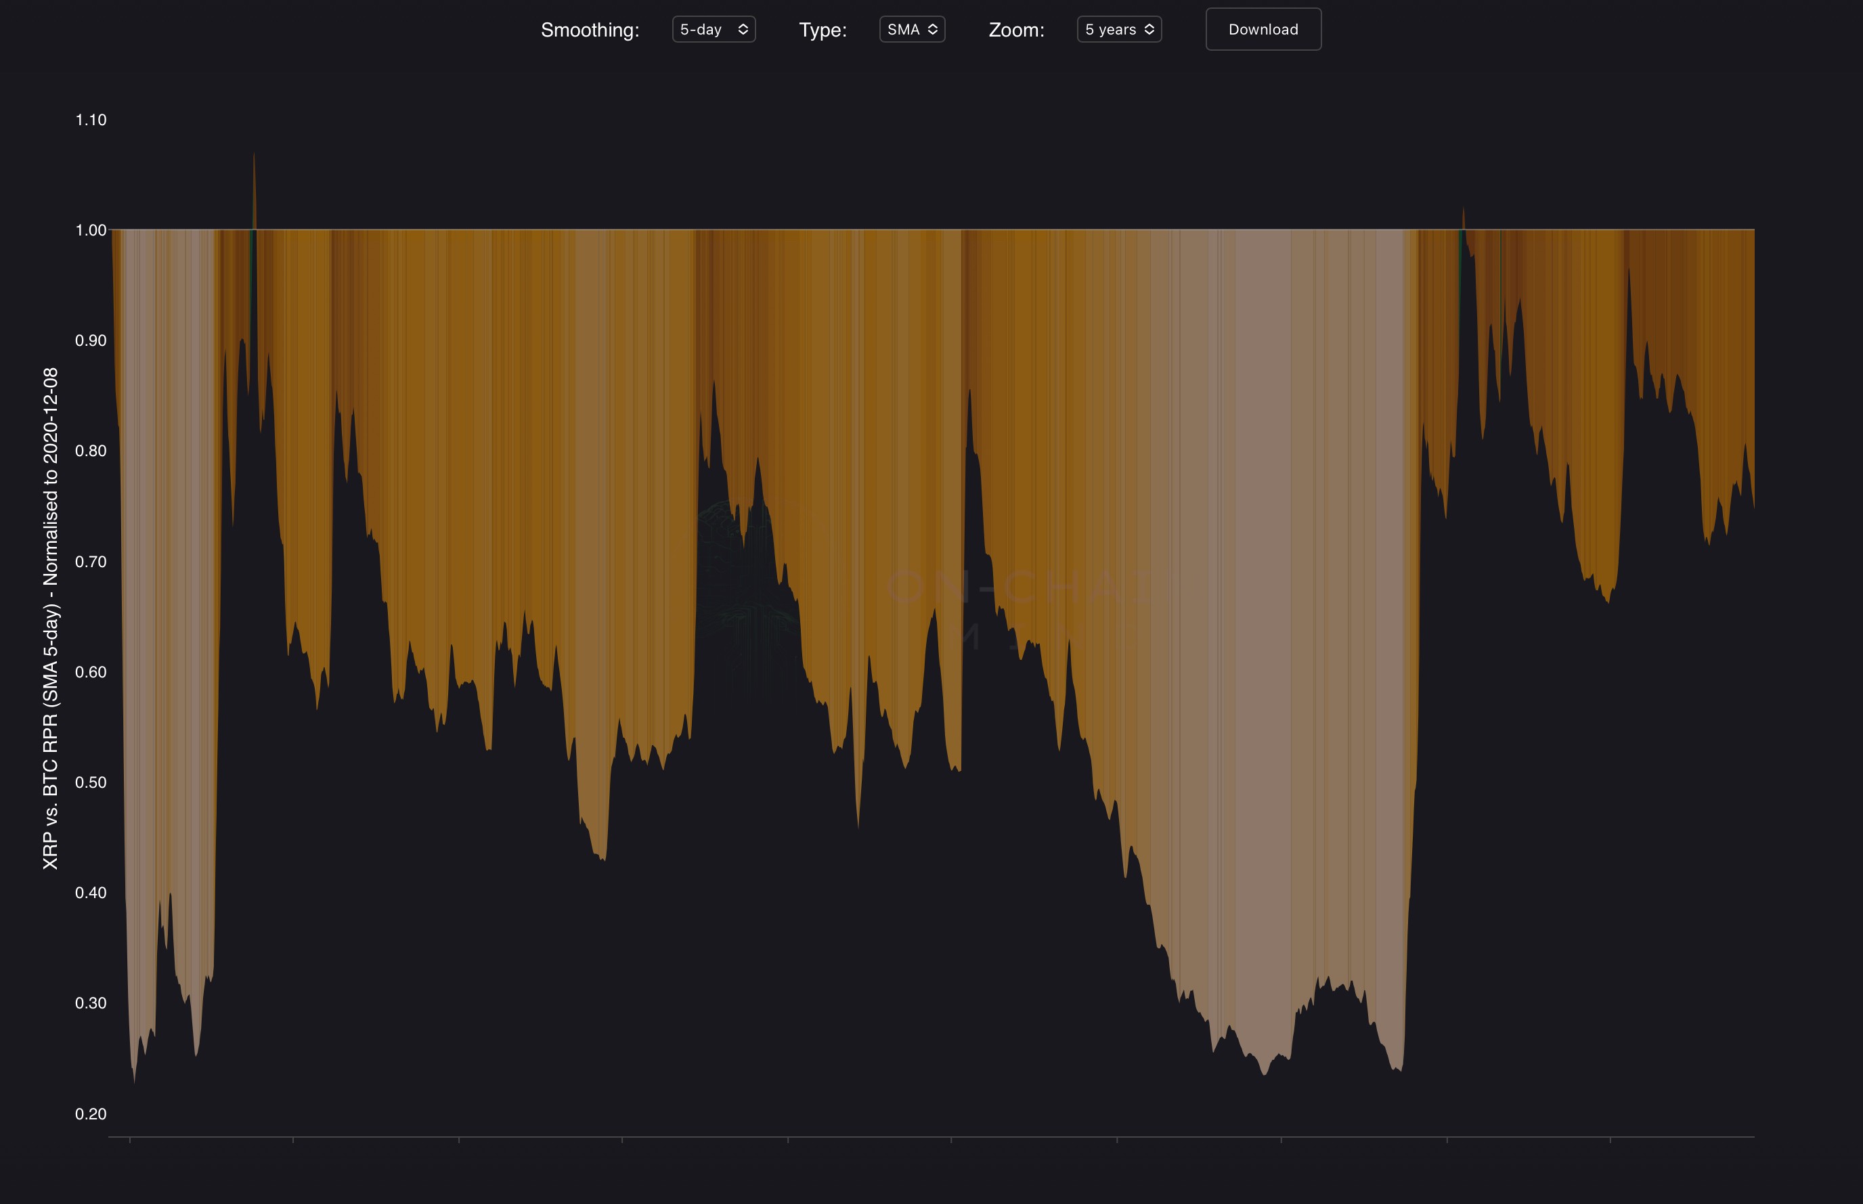Image resolution: width=1863 pixels, height=1204 pixels.
Task: Open the Zoom 5 years dropdown
Action: [x=1118, y=30]
